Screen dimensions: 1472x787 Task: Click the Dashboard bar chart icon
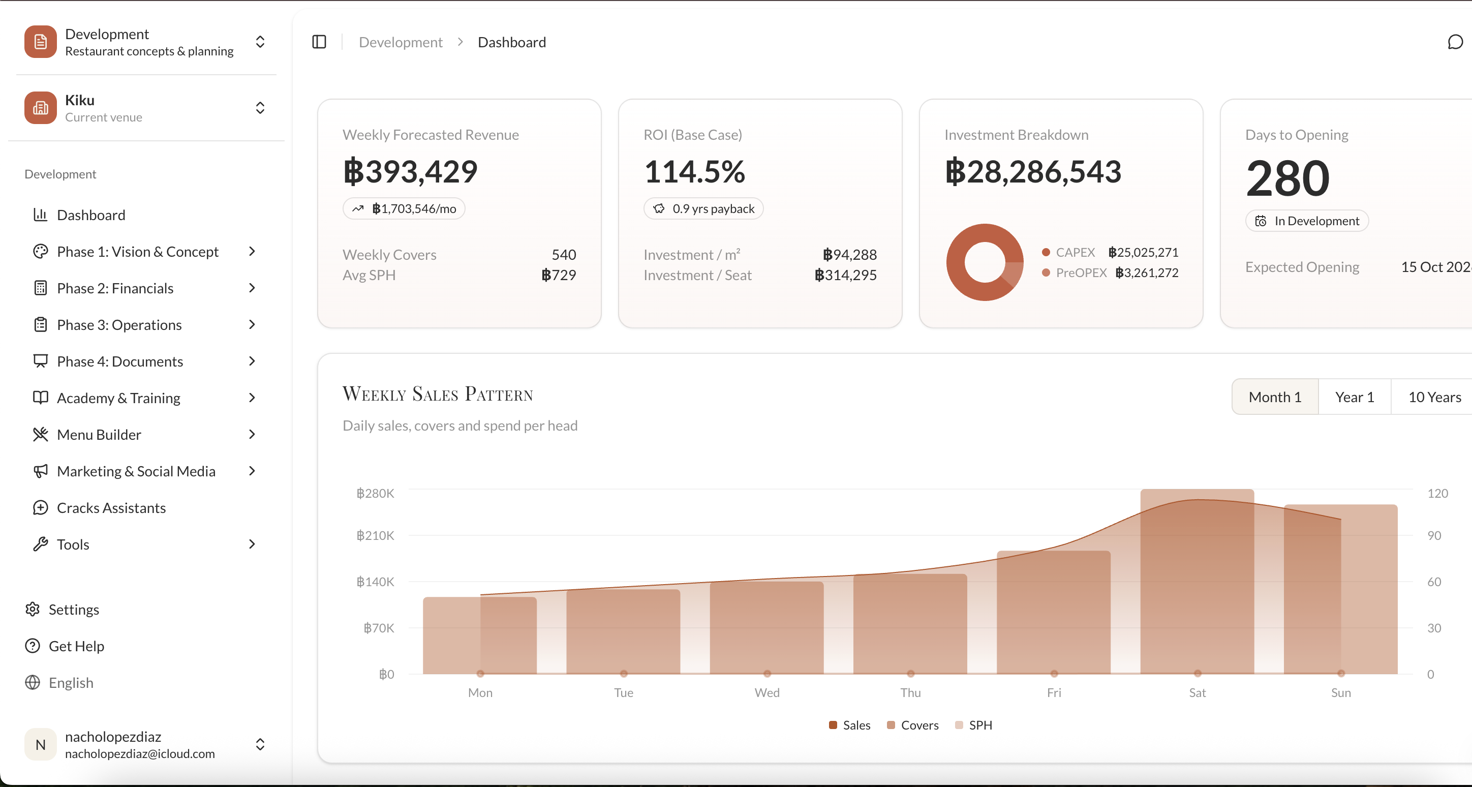coord(40,215)
